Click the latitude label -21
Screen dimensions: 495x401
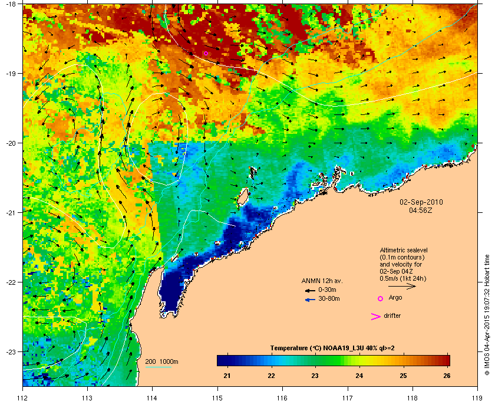[11, 213]
